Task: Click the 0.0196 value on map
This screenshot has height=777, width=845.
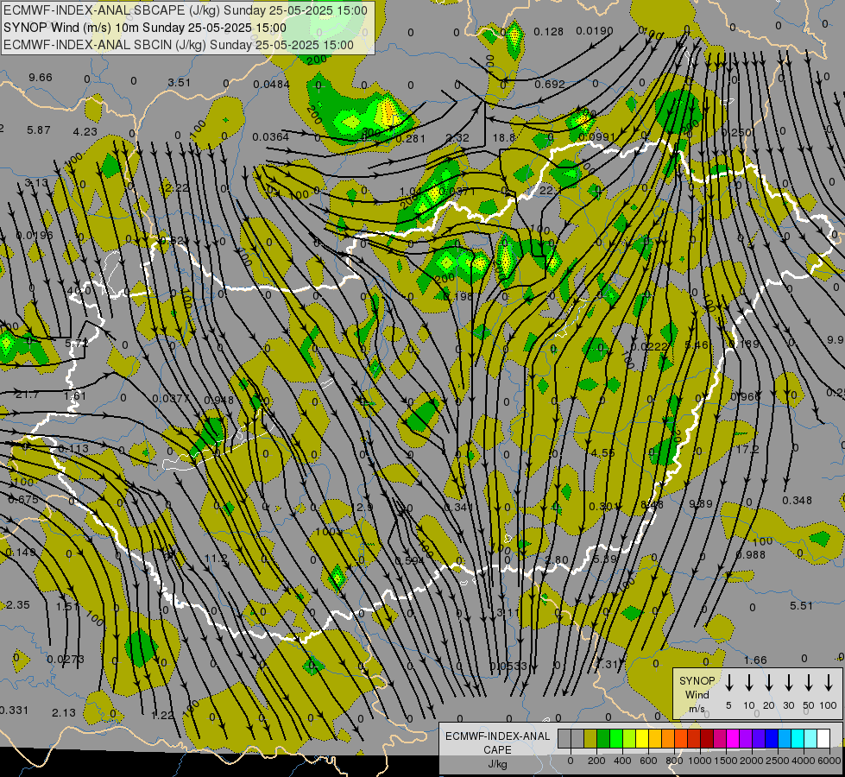Action: (x=35, y=235)
